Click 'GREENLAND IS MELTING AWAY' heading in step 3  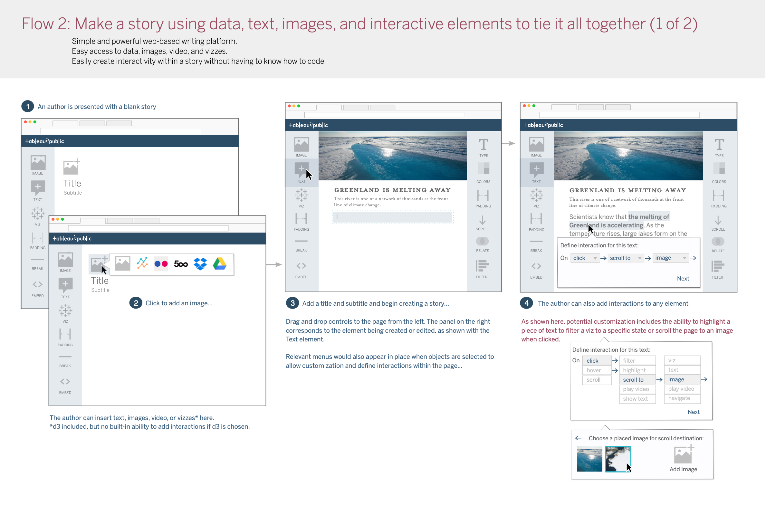[393, 190]
